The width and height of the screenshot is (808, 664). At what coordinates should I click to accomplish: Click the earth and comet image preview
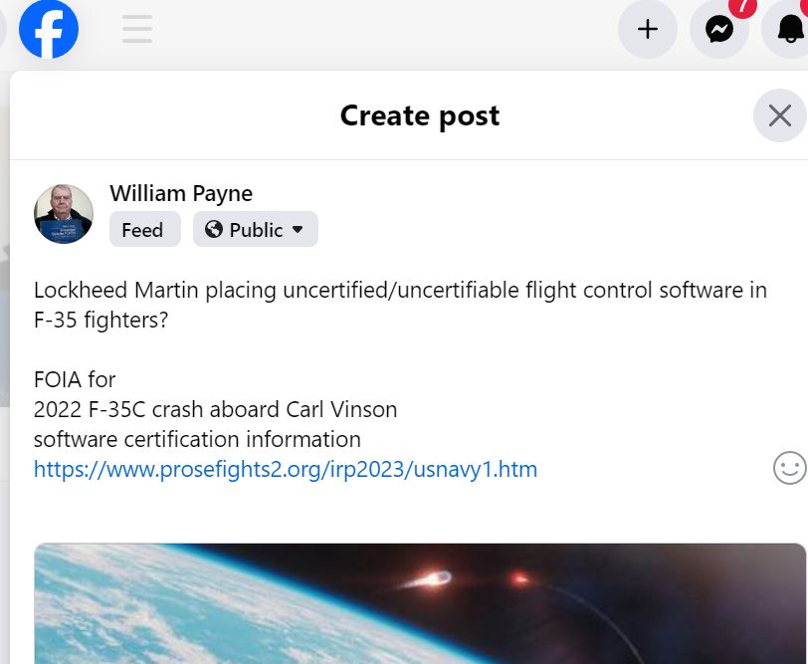[x=420, y=603]
